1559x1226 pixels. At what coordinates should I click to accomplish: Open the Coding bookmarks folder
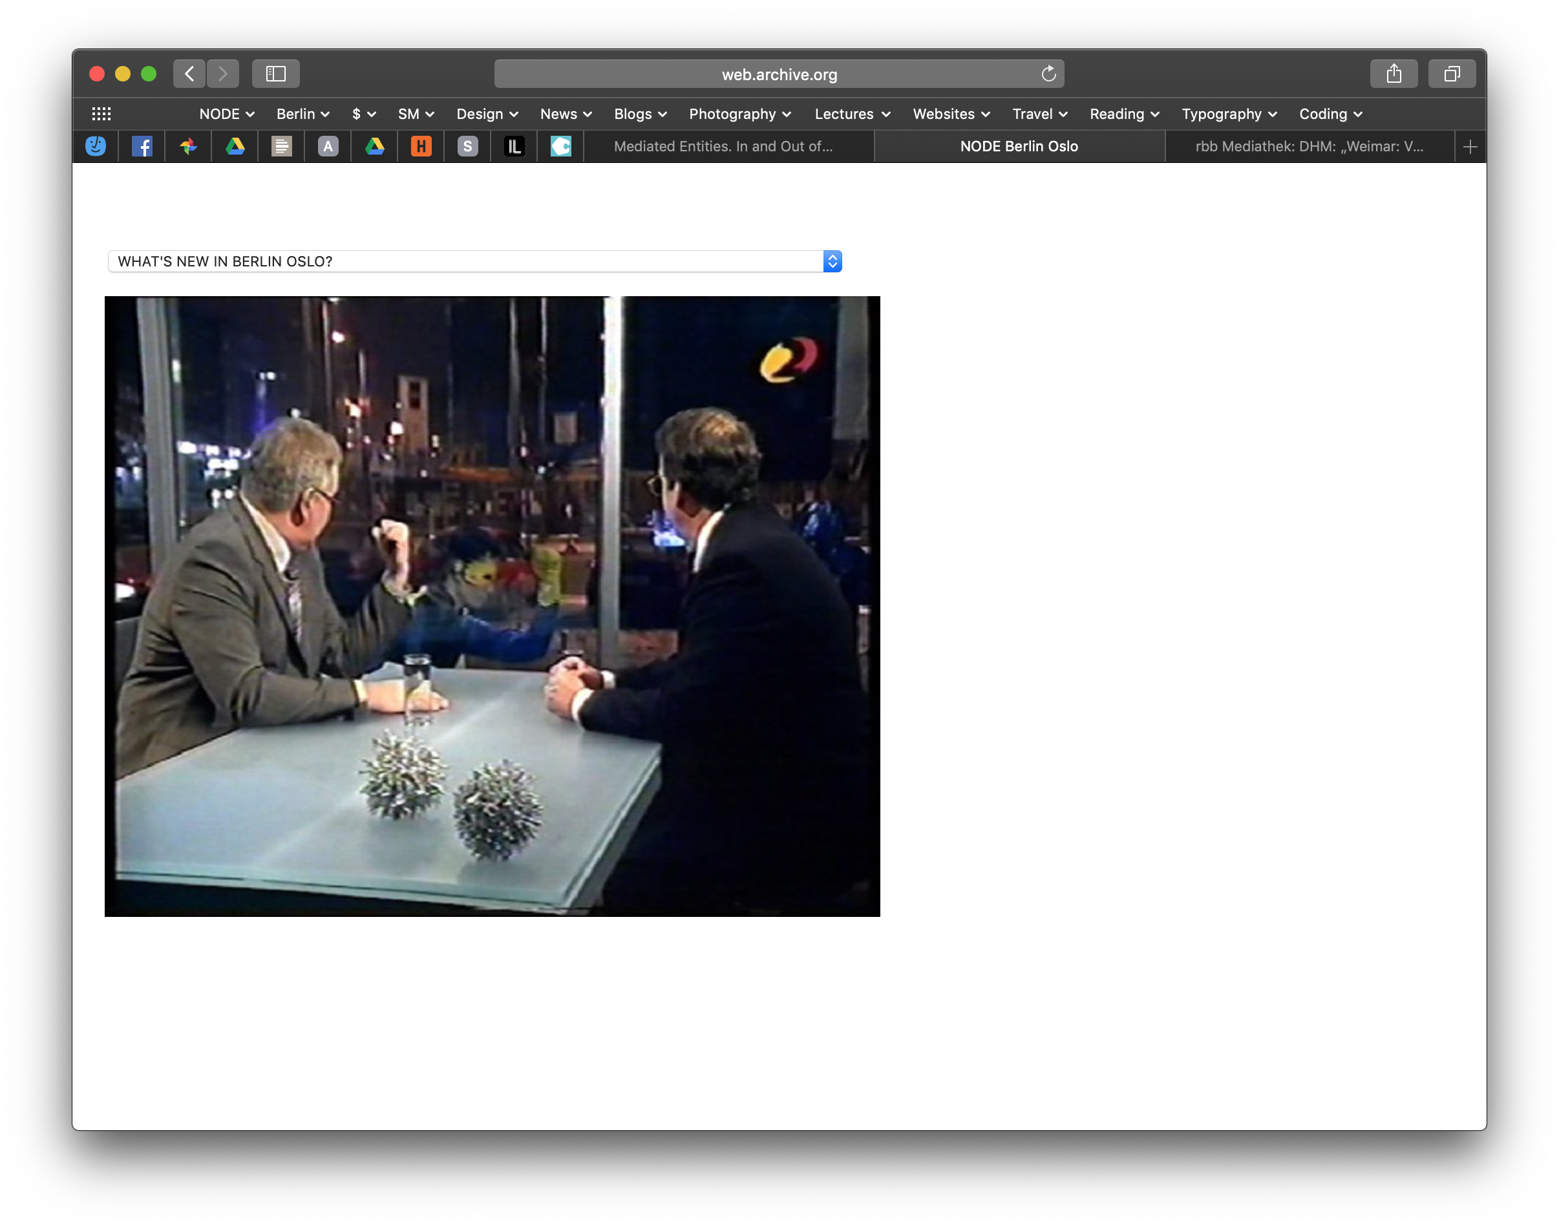[x=1330, y=114]
